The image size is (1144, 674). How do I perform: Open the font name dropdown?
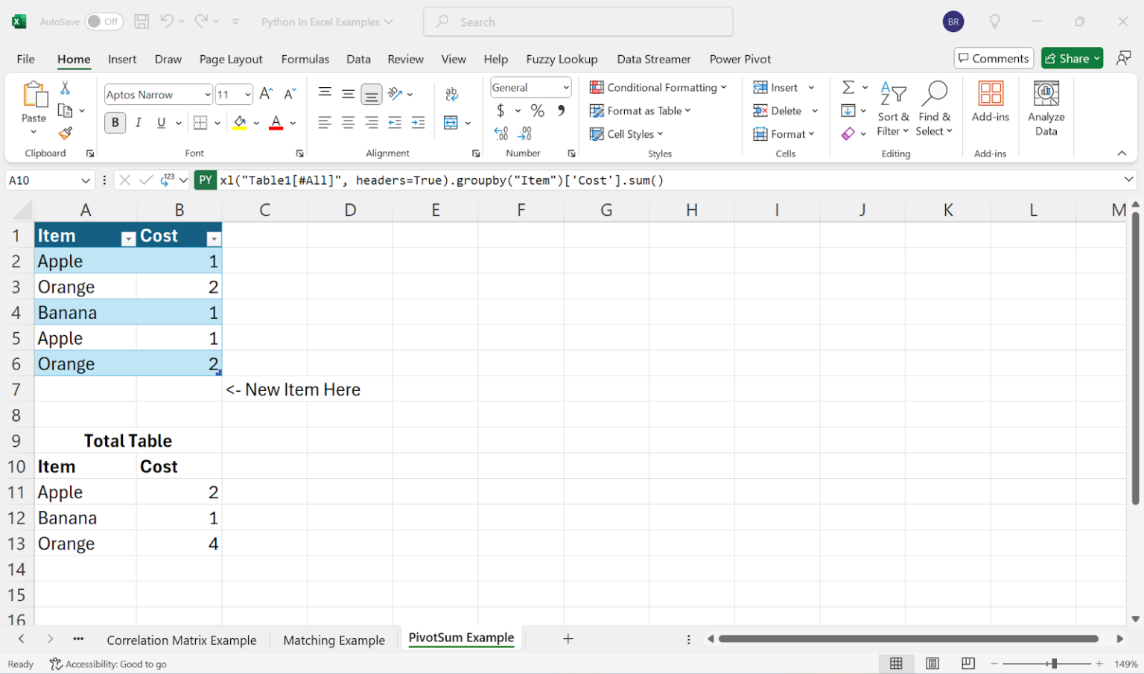pos(208,94)
